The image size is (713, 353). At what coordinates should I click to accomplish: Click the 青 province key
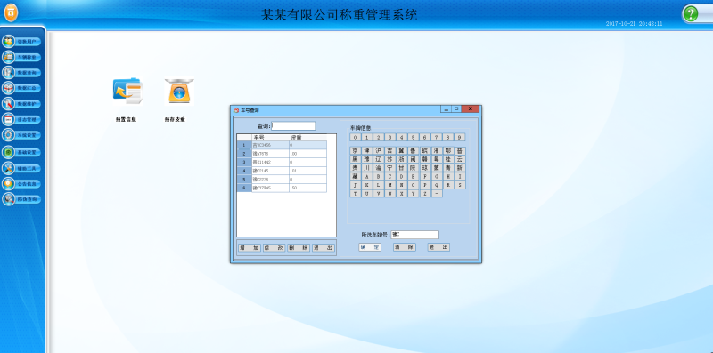[448, 168]
